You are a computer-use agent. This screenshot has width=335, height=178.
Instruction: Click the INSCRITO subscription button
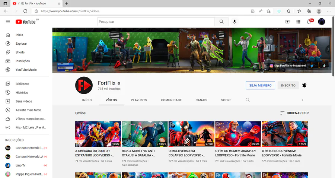(288, 85)
